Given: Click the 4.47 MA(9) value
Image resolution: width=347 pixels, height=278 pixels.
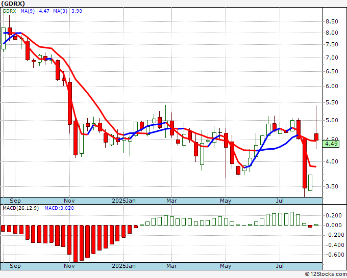Looking at the screenshot, I should (x=44, y=11).
